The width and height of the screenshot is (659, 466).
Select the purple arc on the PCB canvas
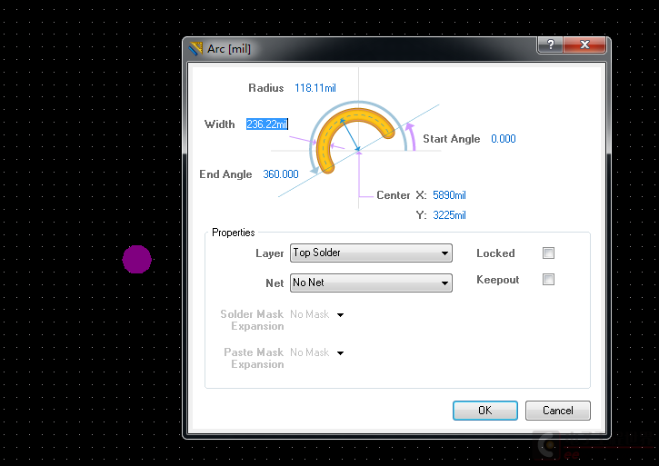tap(137, 259)
